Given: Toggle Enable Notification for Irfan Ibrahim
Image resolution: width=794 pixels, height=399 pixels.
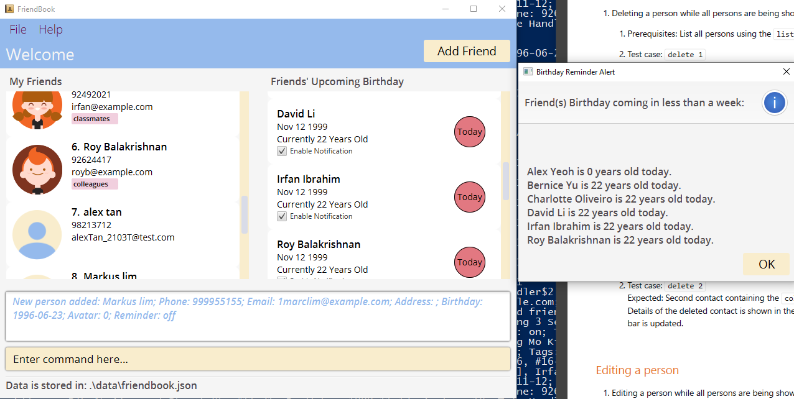Looking at the screenshot, I should [282, 216].
